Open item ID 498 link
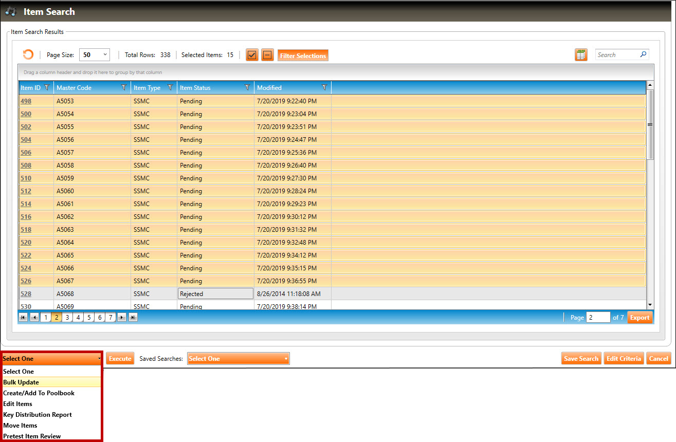Viewport: 676px width, 442px height. tap(26, 101)
